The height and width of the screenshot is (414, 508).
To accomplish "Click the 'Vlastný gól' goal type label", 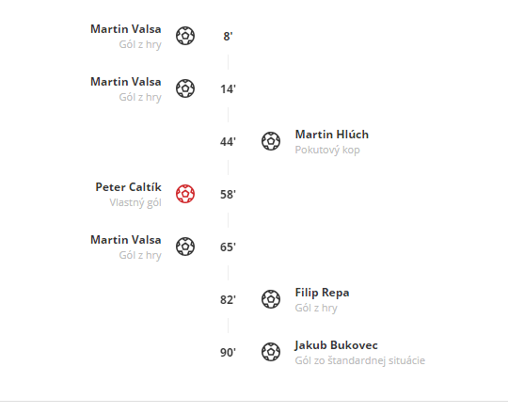I will pos(135,203).
